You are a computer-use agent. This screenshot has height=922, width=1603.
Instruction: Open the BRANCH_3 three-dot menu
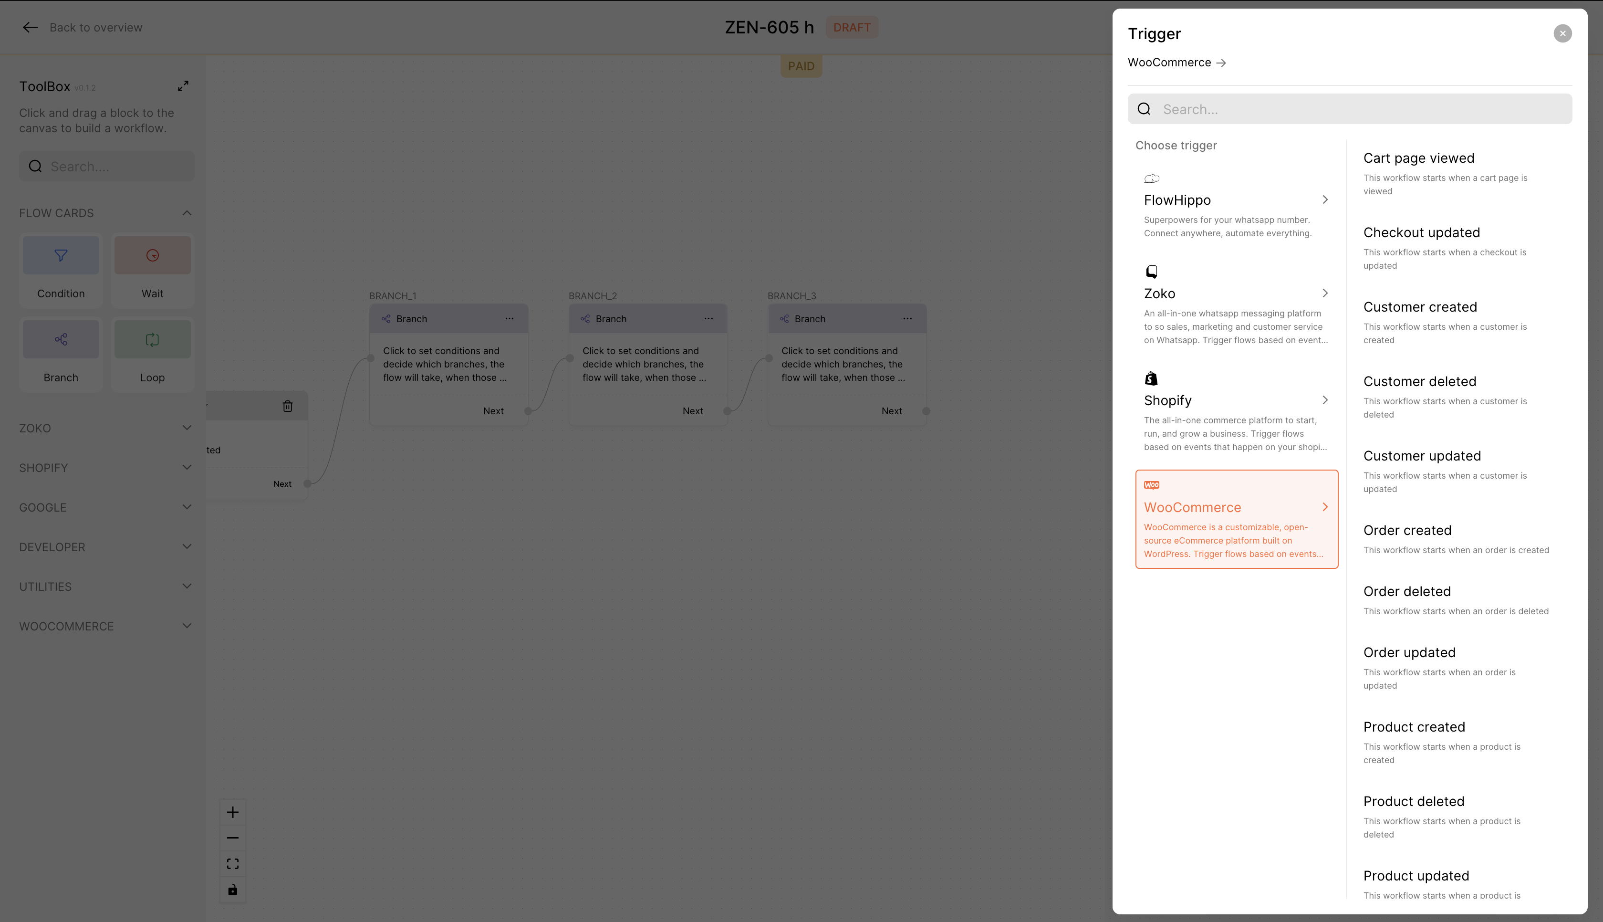(x=907, y=318)
